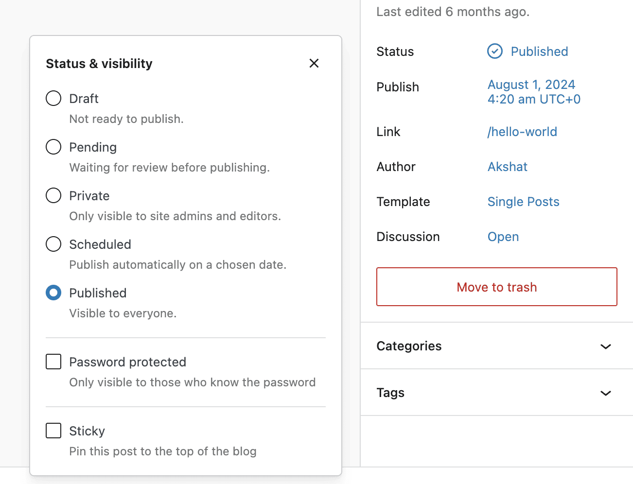The height and width of the screenshot is (484, 633).
Task: Click the 'Not ready to publish.' description
Action: (126, 119)
